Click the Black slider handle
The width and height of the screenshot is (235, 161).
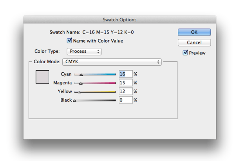75,101
